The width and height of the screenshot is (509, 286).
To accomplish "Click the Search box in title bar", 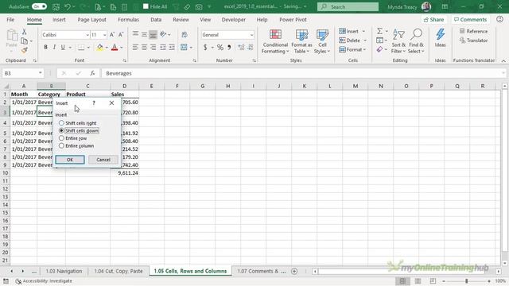I will [348, 6].
